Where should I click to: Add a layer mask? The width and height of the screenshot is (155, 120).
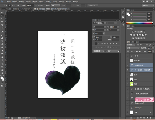point(138,118)
